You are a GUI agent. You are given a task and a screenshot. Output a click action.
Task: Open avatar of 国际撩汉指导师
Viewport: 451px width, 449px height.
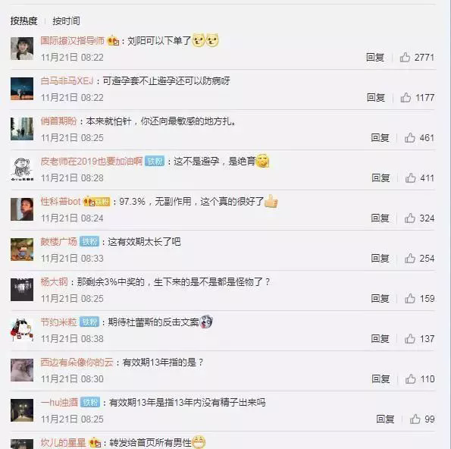22,49
